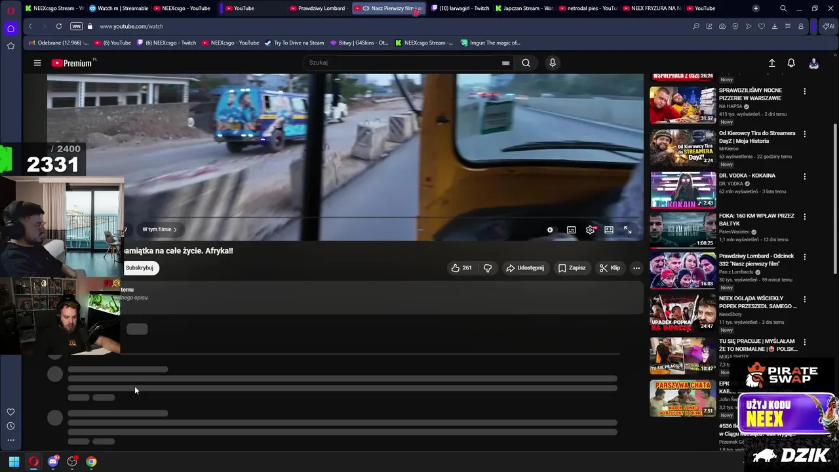Click the page vertical scrollbar
Viewport: 839px width, 472px height.
tap(835, 199)
